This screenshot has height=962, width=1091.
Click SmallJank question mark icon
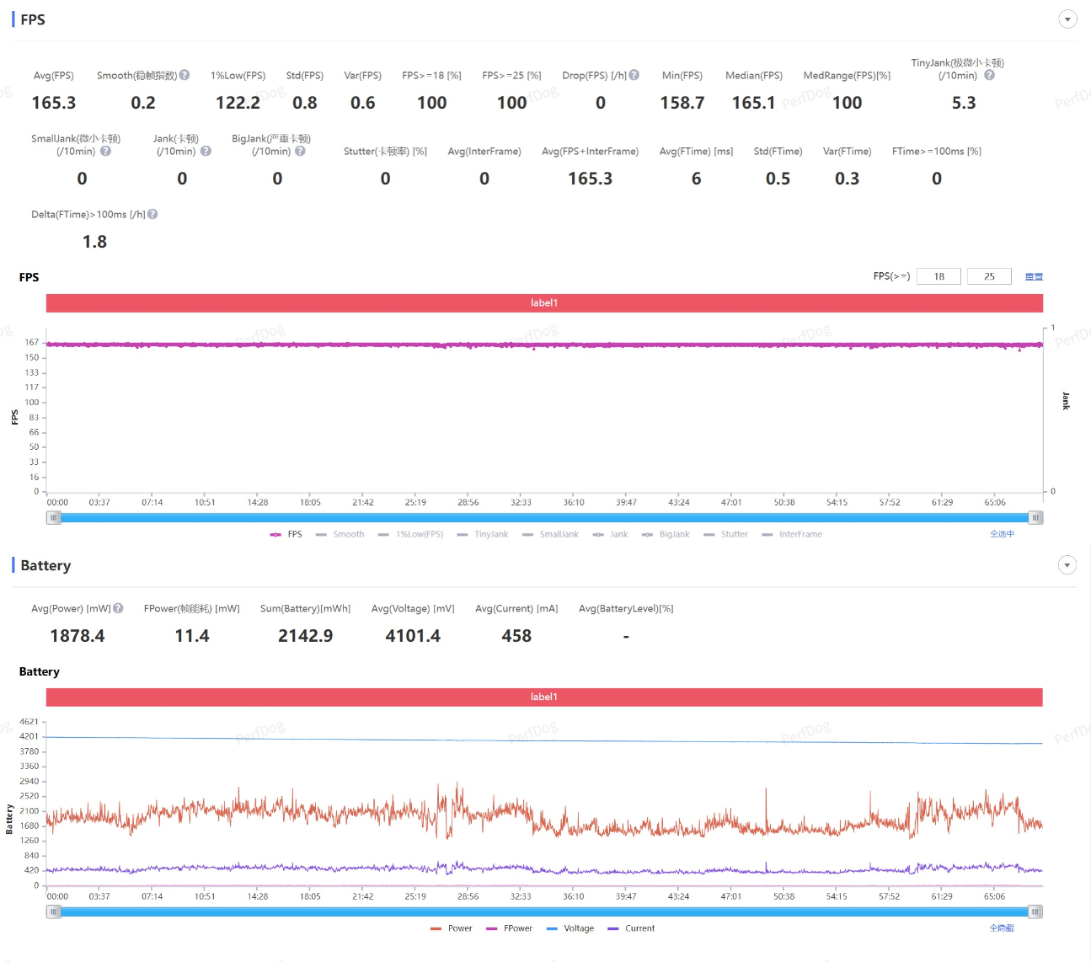[x=105, y=151]
